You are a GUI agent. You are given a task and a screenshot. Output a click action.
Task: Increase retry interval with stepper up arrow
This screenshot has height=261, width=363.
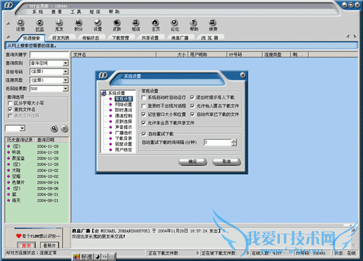pyautogui.click(x=234, y=141)
